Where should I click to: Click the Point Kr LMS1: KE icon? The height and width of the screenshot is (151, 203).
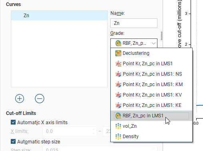(118, 105)
